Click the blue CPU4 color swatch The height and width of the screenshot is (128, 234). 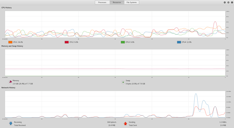click(179, 42)
